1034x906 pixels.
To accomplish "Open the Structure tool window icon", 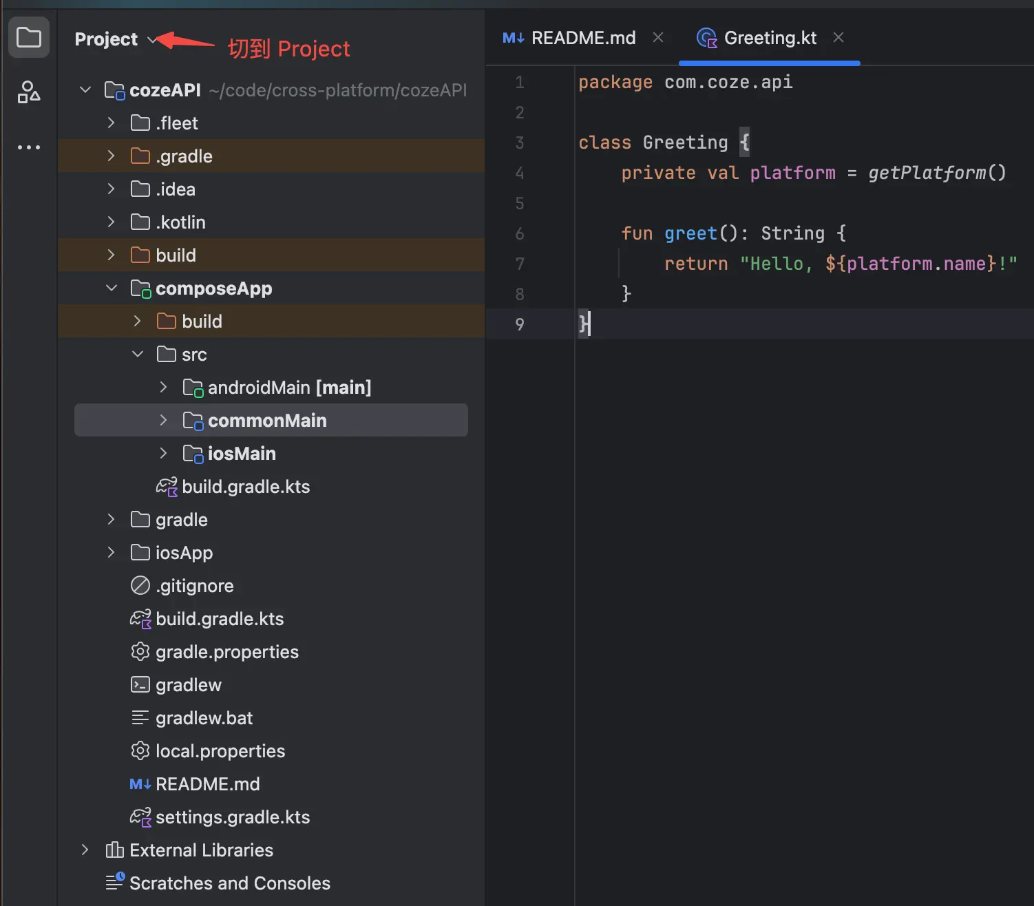I will click(29, 92).
